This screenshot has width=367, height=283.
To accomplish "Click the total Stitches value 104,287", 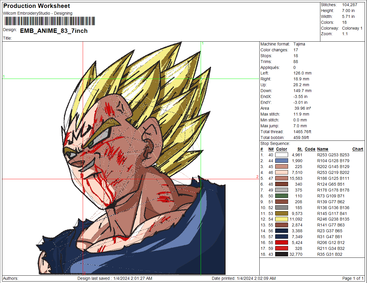I will (349, 5).
